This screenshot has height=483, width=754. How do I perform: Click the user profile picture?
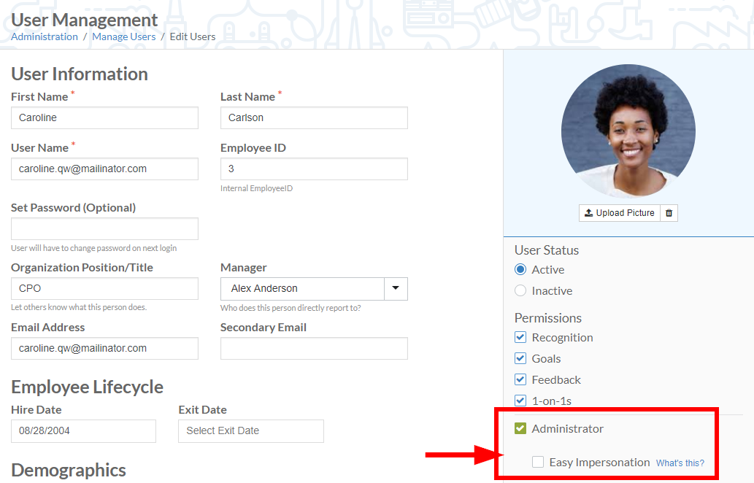[x=628, y=131]
